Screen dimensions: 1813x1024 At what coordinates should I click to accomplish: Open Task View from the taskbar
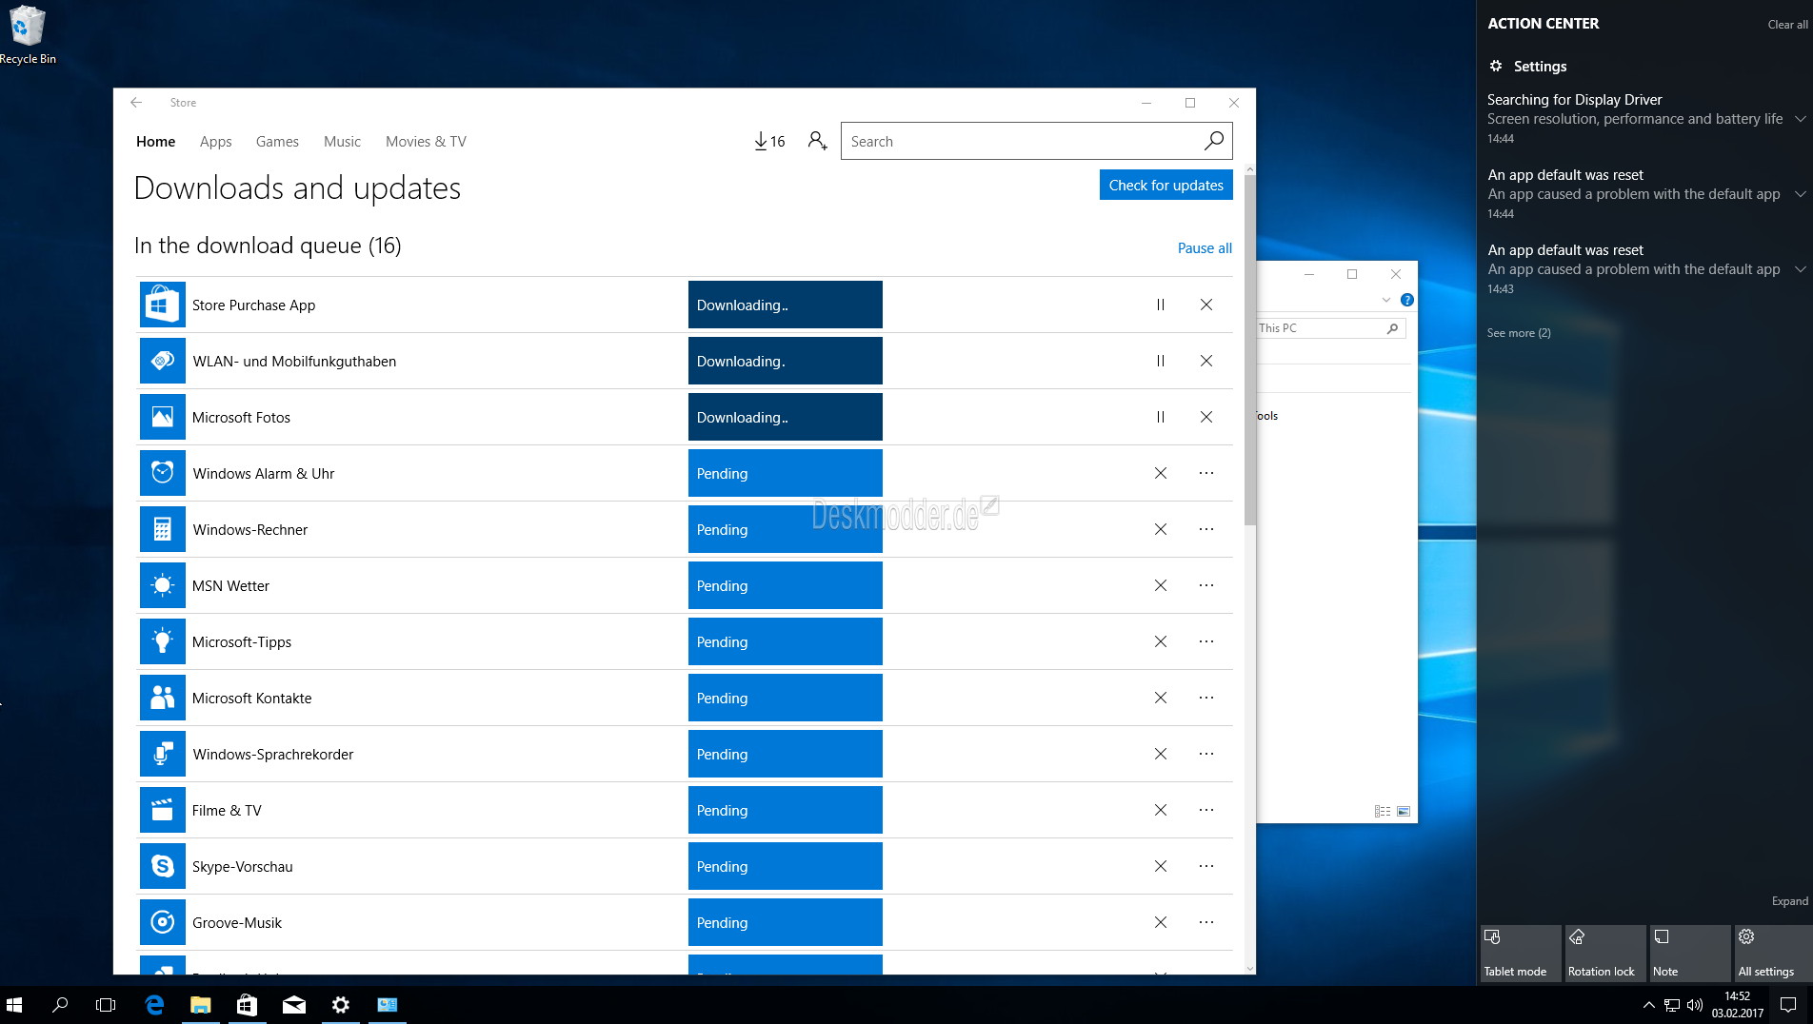pos(106,1005)
